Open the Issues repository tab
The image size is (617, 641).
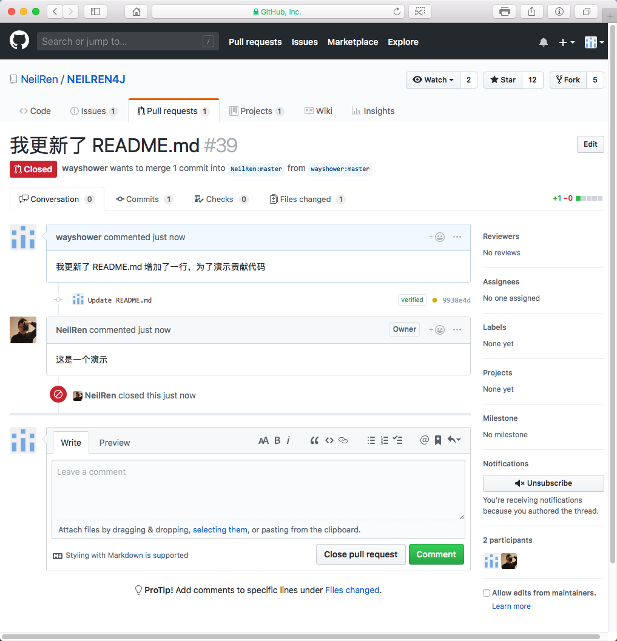[94, 111]
